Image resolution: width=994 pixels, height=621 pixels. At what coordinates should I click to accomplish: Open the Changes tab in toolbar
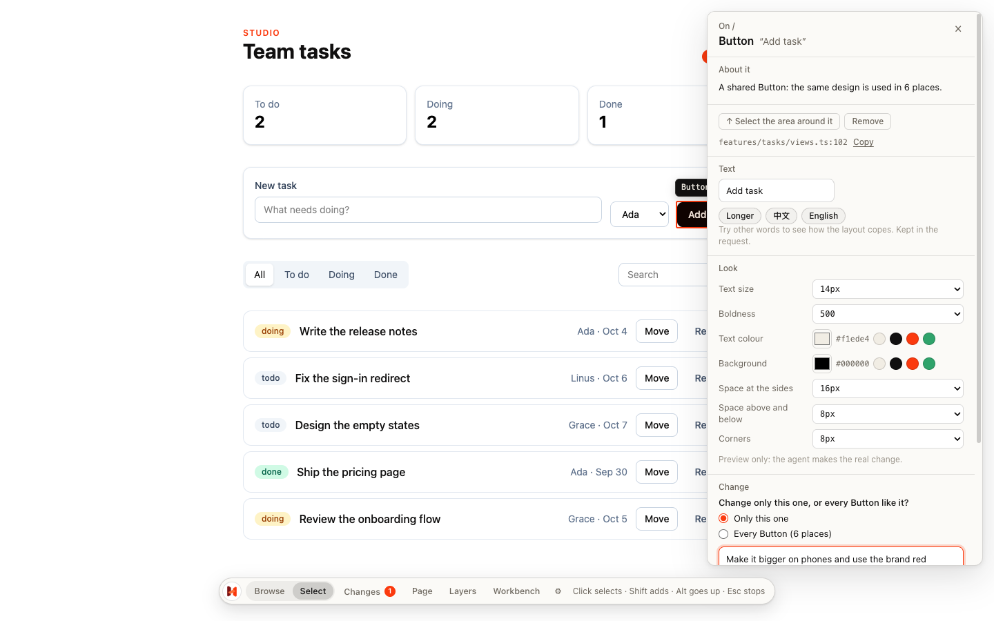[369, 591]
